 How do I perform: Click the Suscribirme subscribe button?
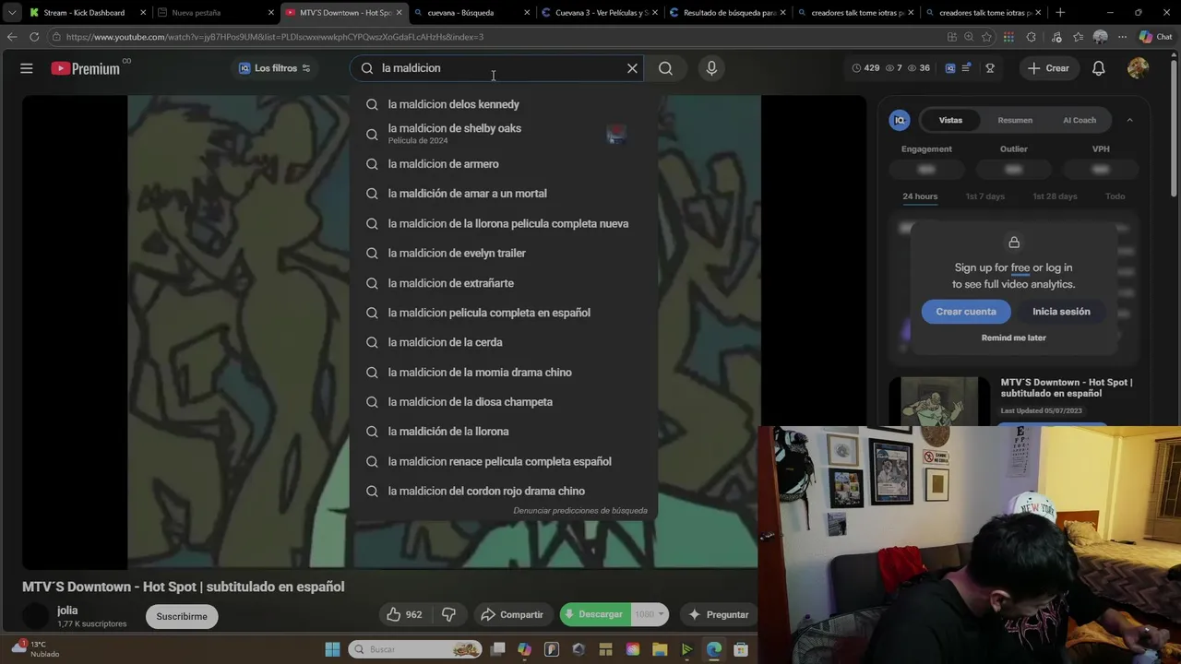[182, 616]
